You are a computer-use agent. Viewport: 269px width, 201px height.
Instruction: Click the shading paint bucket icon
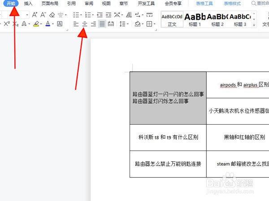(138, 24)
